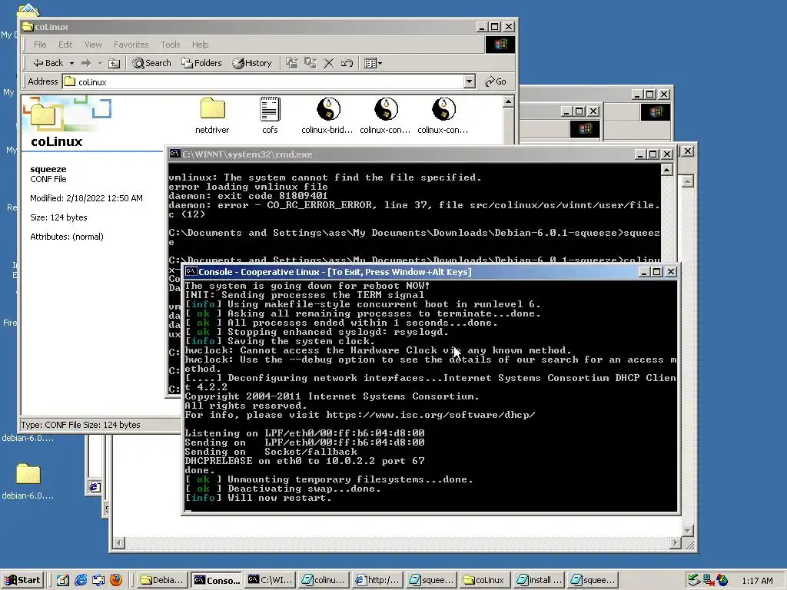Switch to coLinux folder taskbar button
Screen dimensions: 787x590
(x=486, y=580)
